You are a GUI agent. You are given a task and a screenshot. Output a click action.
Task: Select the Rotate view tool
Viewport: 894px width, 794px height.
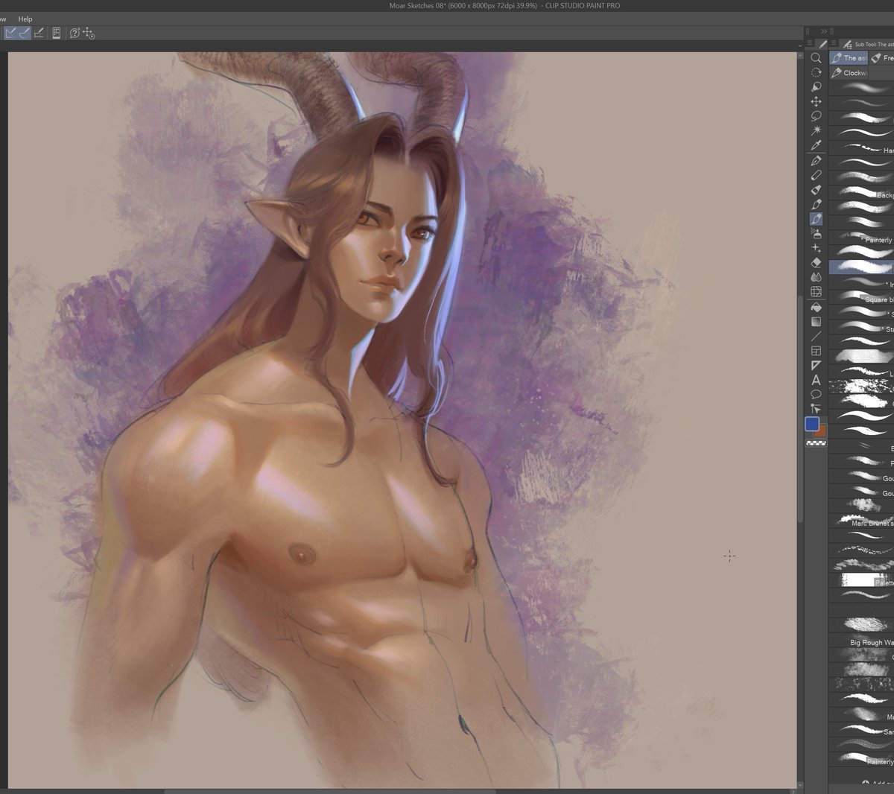tap(816, 72)
